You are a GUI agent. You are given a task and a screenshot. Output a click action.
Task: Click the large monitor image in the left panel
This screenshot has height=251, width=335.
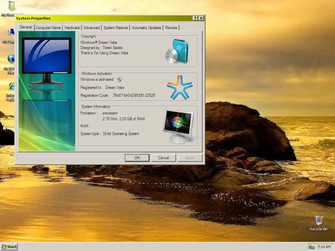point(46,61)
